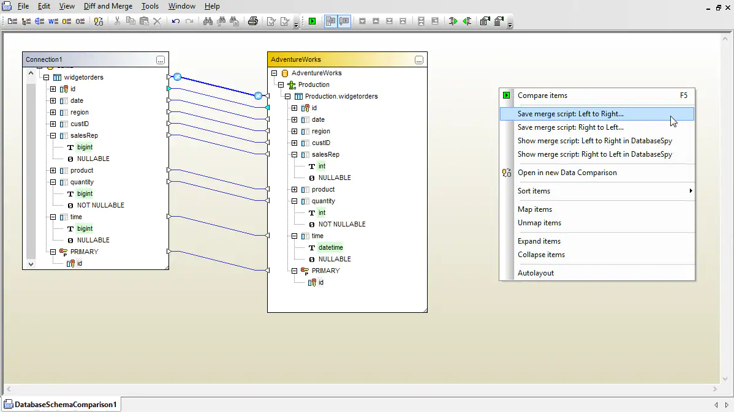Click Connection1 panel scrollbar down arrow
Image resolution: width=734 pixels, height=412 pixels.
tap(31, 264)
